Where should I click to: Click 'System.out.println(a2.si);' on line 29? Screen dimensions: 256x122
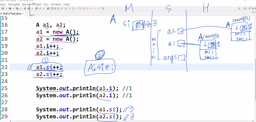[79, 116]
